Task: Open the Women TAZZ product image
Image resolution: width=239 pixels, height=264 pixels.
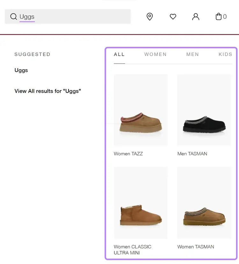Action: pyautogui.click(x=141, y=110)
